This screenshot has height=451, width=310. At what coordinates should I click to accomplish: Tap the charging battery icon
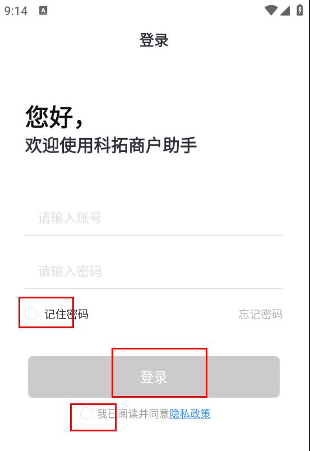point(300,10)
